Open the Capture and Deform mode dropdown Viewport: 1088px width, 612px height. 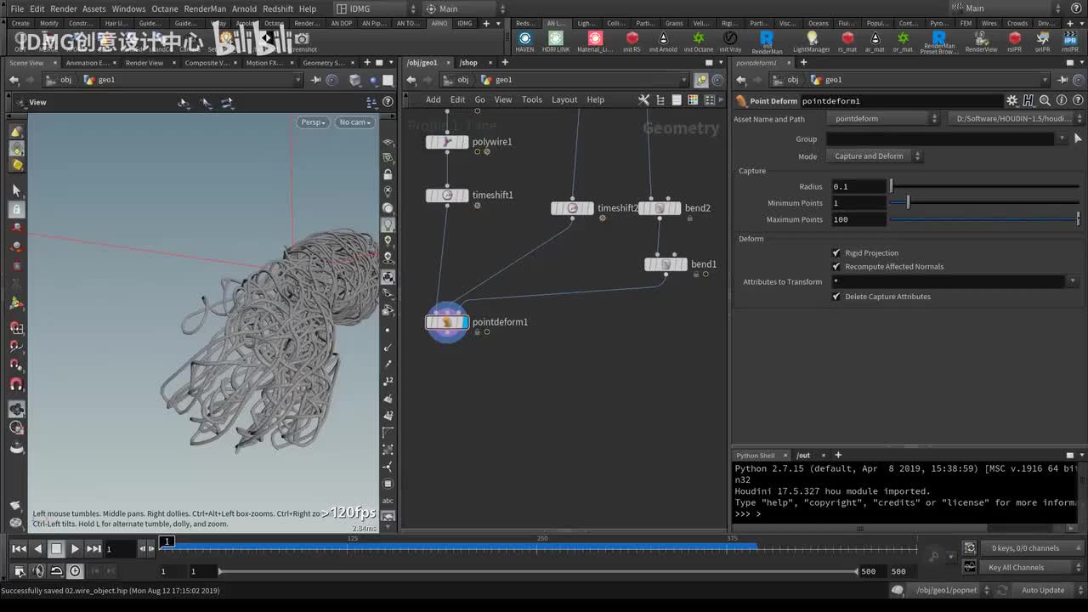873,156
